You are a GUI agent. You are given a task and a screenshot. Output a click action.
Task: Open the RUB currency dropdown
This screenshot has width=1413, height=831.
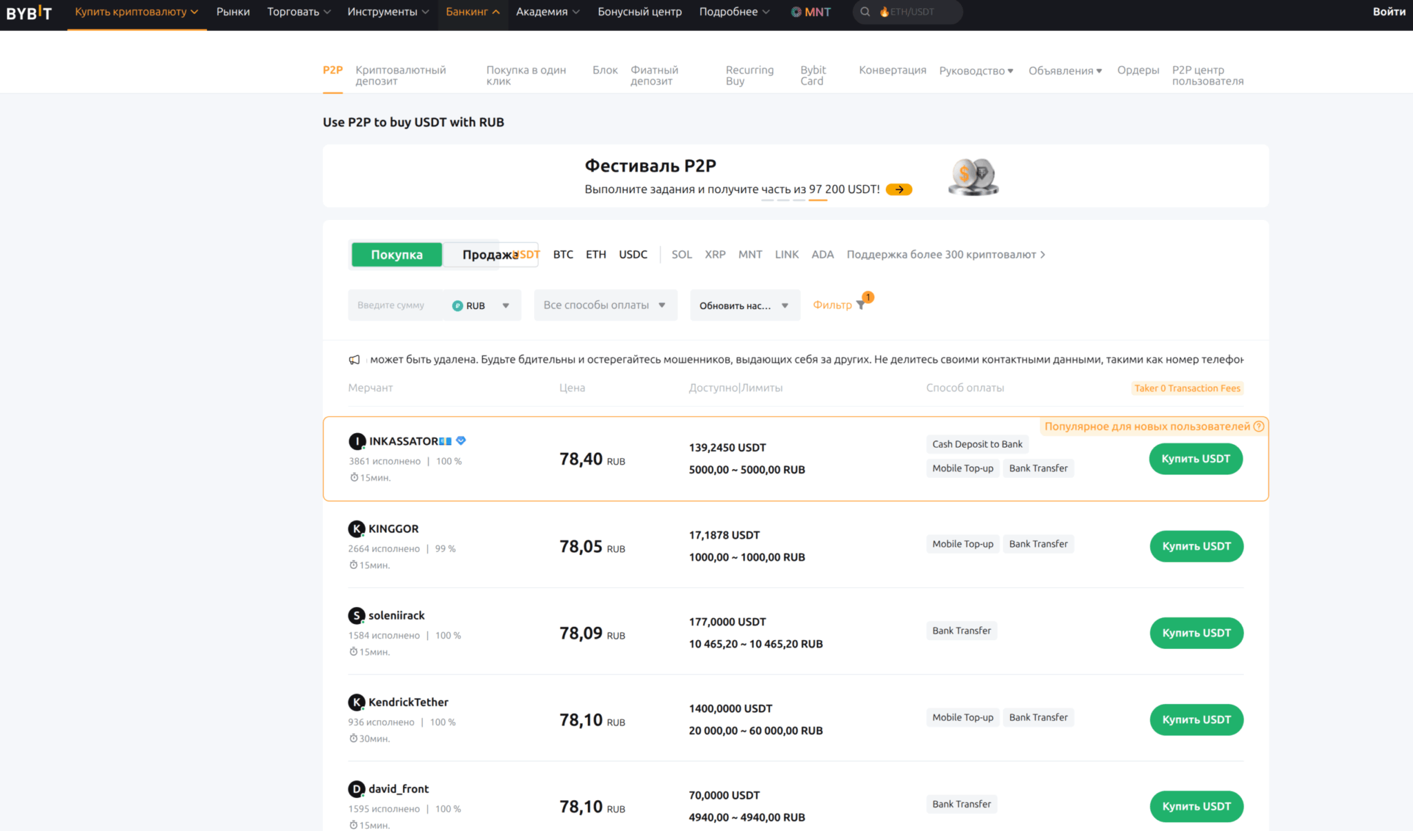481,306
